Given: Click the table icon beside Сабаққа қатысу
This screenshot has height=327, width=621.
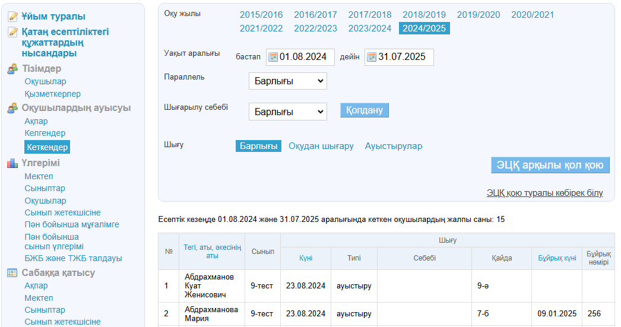Looking at the screenshot, I should [x=12, y=273].
